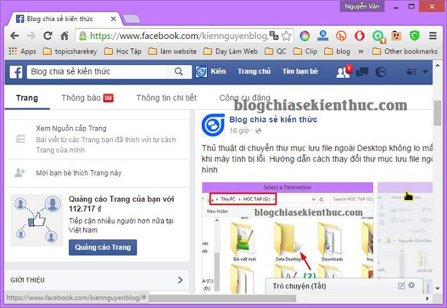
Task: Open the topicsharekey bookmark folder
Action: 70,52
